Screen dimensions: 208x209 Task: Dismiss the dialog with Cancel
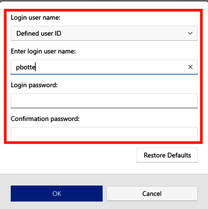(x=152, y=193)
